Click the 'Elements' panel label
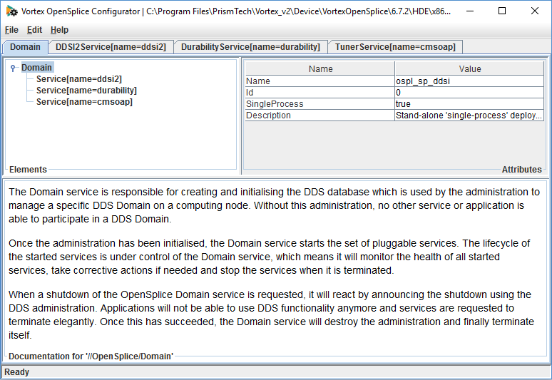Screen dimensions: 552x380 click(x=28, y=170)
